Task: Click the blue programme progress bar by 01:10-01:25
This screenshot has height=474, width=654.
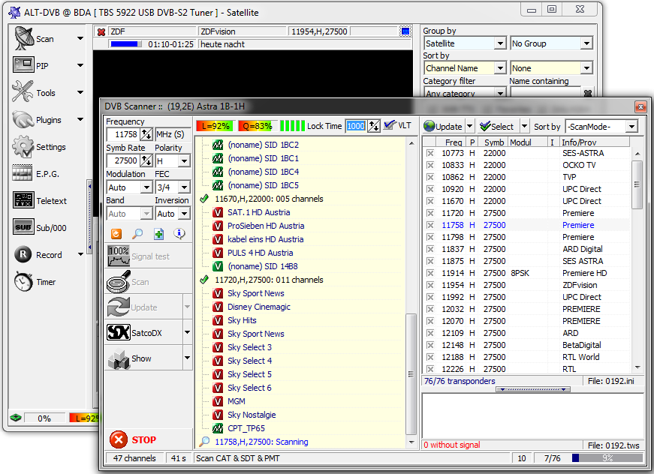Action: [x=125, y=44]
